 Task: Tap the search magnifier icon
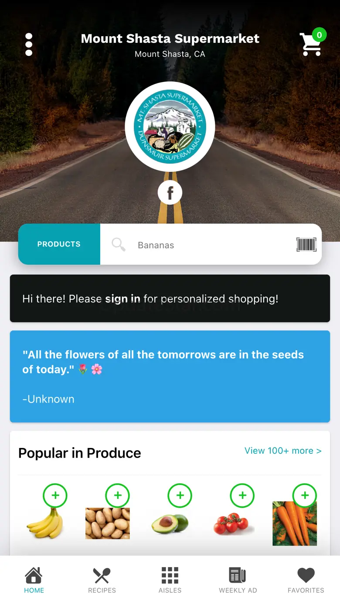click(x=118, y=245)
